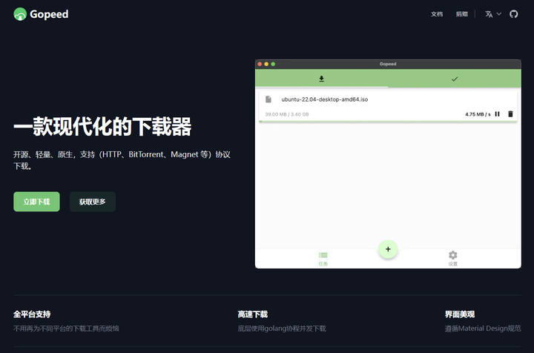Viewport: 534px width, 353px height.
Task: Click the 高速下载 feature heading
Action: coord(253,314)
